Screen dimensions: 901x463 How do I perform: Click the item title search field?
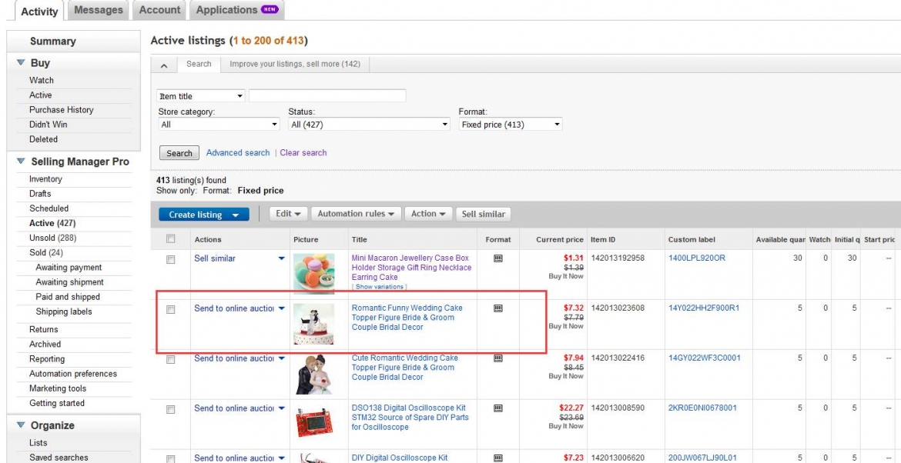point(327,96)
